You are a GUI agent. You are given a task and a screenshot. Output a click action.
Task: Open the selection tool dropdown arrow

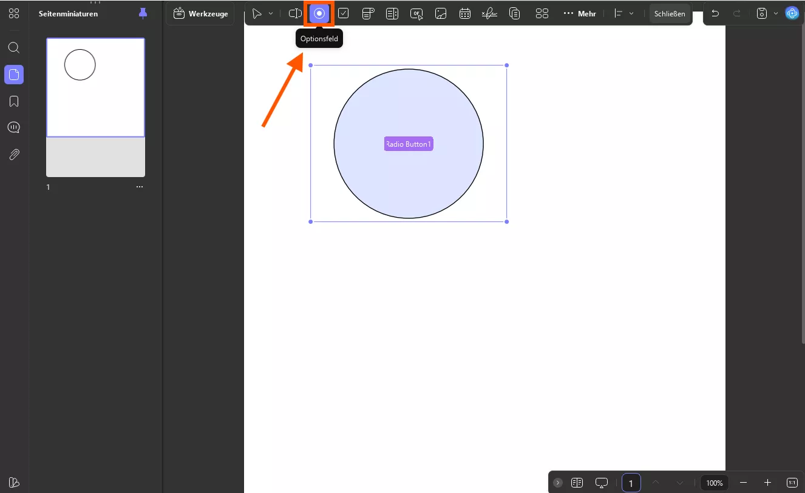pos(271,13)
